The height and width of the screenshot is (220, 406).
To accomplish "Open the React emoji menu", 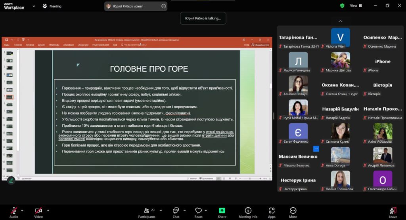I will [198, 212].
